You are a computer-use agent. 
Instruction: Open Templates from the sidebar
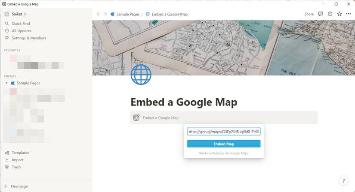pos(20,153)
